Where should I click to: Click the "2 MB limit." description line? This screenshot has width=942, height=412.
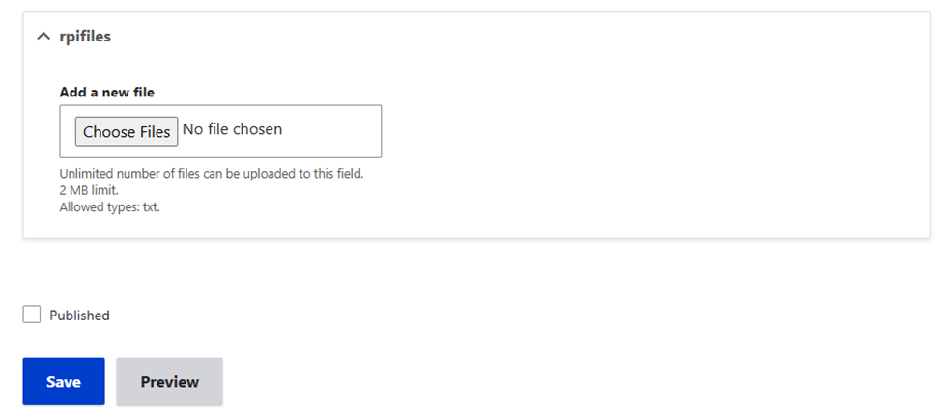(89, 190)
